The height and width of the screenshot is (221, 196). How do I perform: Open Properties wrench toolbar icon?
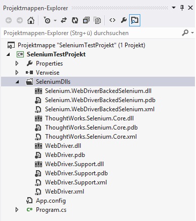124,20
